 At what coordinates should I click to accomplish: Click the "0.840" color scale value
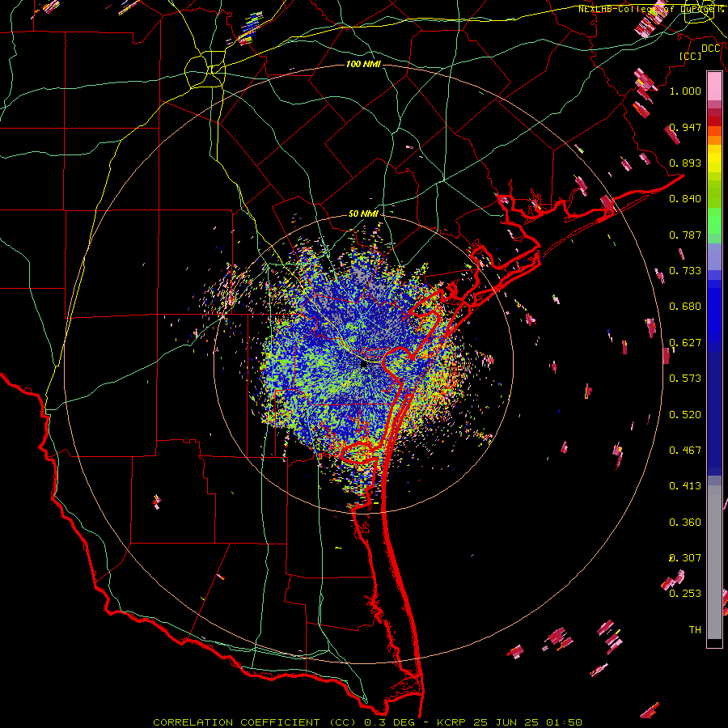pyautogui.click(x=685, y=199)
